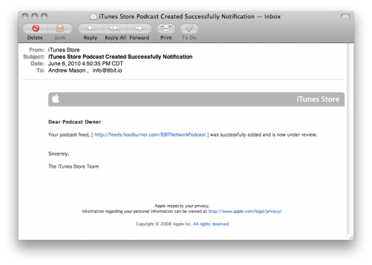
Task: Mark message as Junk
Action: [60, 28]
